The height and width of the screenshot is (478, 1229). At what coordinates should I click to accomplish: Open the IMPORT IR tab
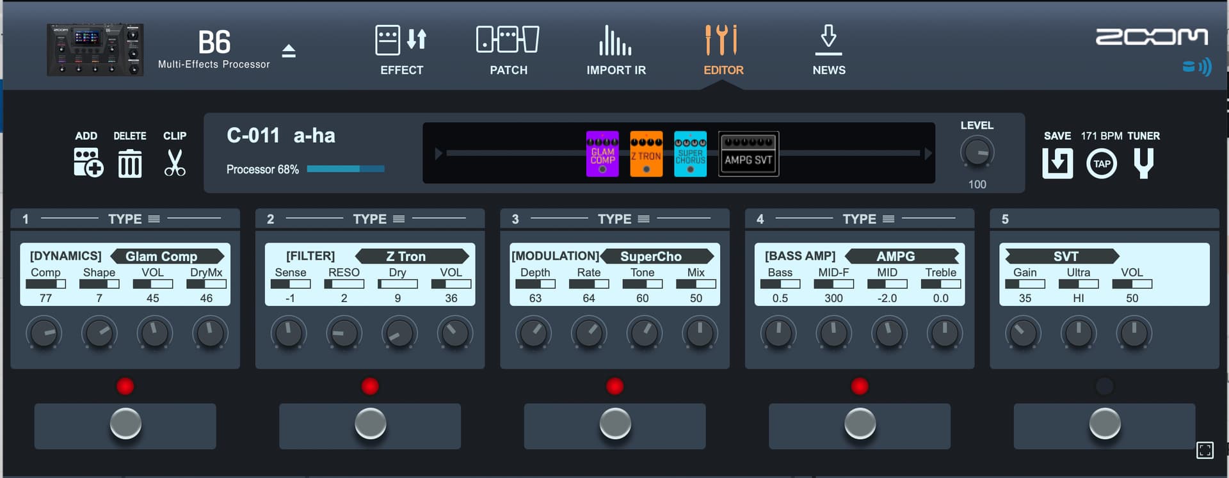tap(616, 50)
